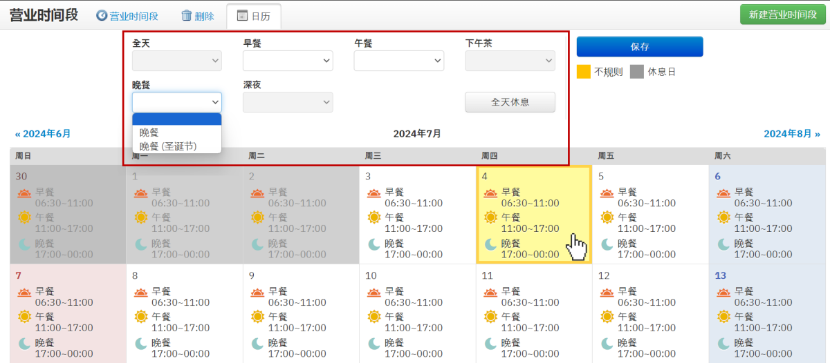Switch to the 日历 calendar tab
This screenshot has width=830, height=363.
(x=254, y=16)
